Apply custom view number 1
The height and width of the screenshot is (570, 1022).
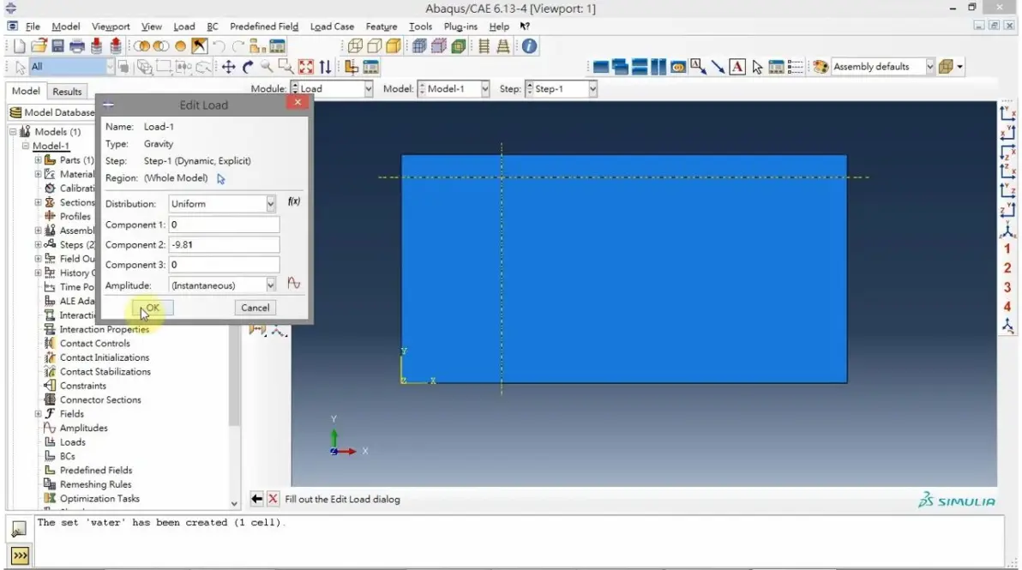[1007, 249]
